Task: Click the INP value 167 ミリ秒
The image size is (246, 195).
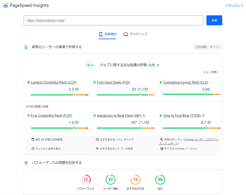Action: click(x=140, y=122)
